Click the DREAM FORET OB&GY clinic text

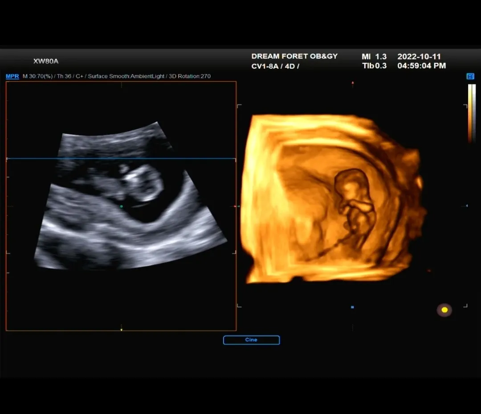[294, 56]
